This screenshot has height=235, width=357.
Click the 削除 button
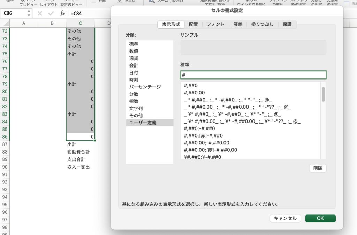click(x=318, y=168)
